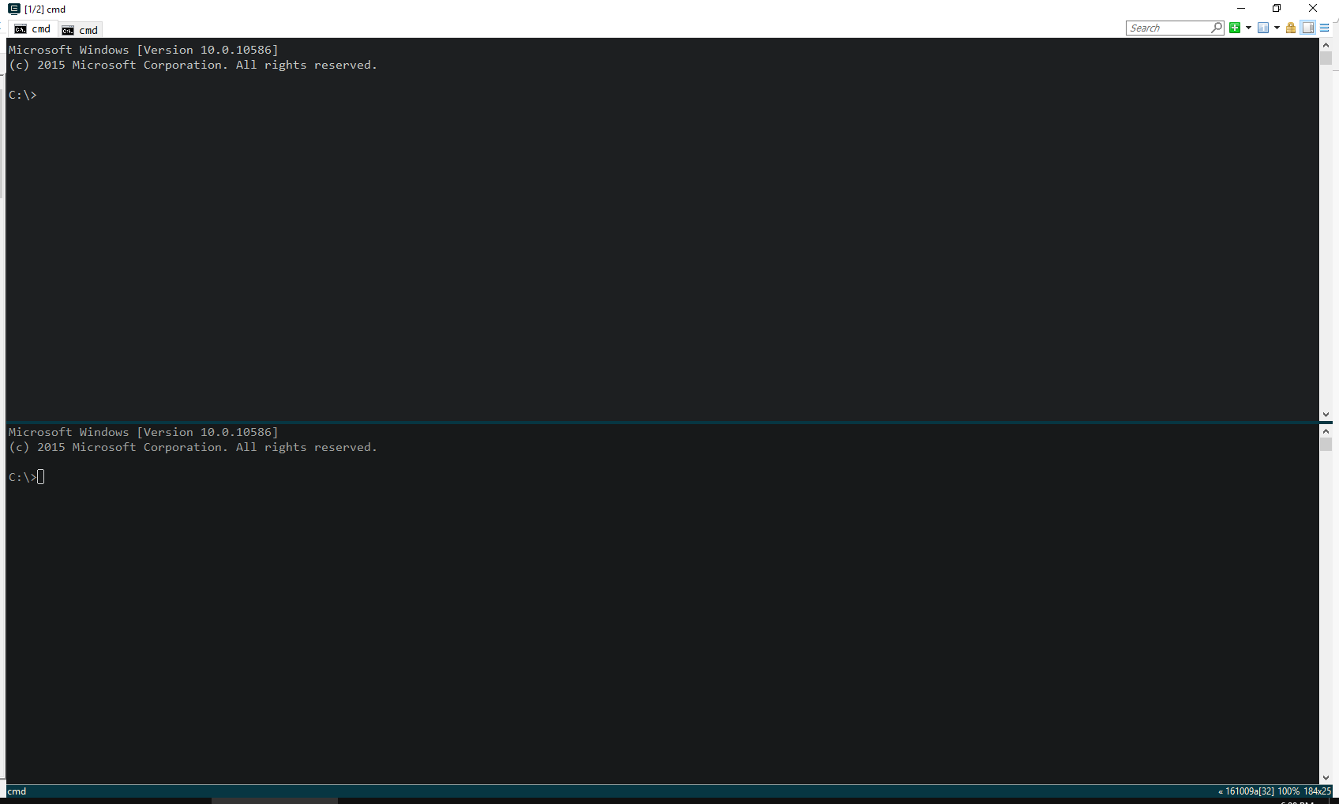Click the yellow padlock icon
The width and height of the screenshot is (1339, 804).
(1291, 28)
